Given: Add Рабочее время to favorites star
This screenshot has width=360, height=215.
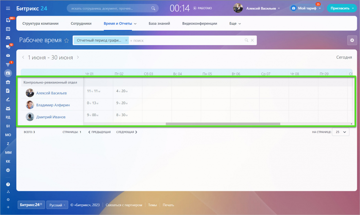Looking at the screenshot, I should pyautogui.click(x=66, y=41).
